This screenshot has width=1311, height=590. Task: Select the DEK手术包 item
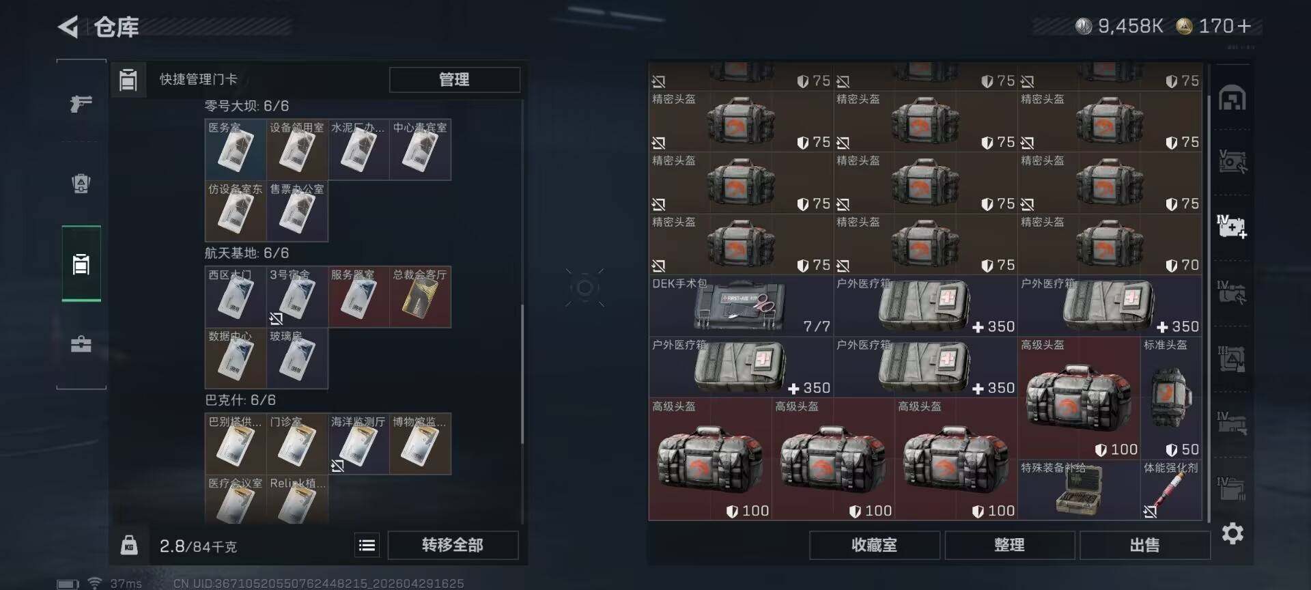coord(741,306)
